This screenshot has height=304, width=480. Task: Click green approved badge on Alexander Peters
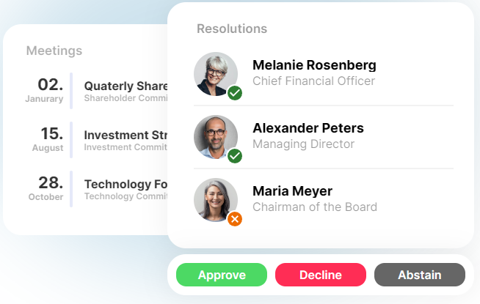(235, 156)
